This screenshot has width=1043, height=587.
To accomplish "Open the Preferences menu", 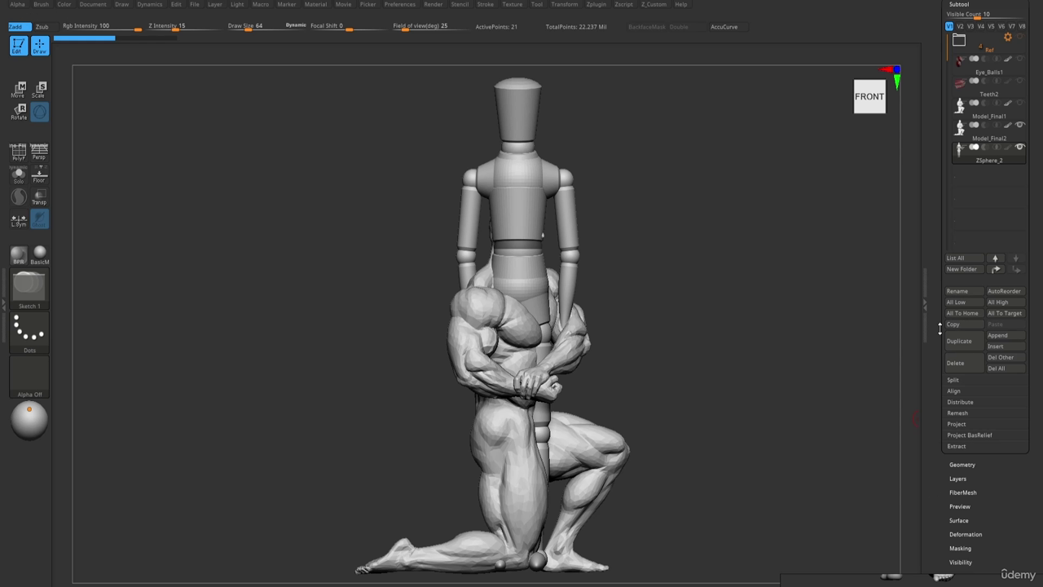I will [x=399, y=4].
